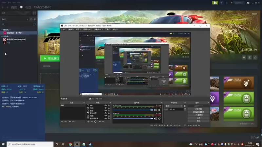The height and width of the screenshot is (147, 262).
Task: Toggle lock of first OBS source
Action: click(x=109, y=106)
